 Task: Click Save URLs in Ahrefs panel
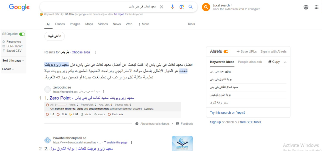click(247, 51)
